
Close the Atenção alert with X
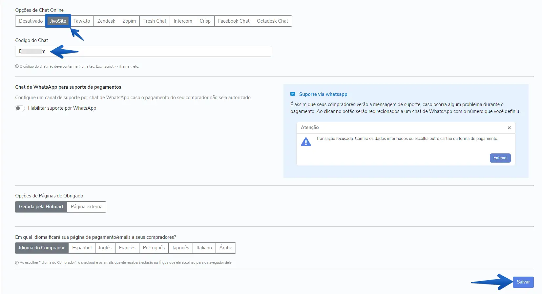pos(509,128)
